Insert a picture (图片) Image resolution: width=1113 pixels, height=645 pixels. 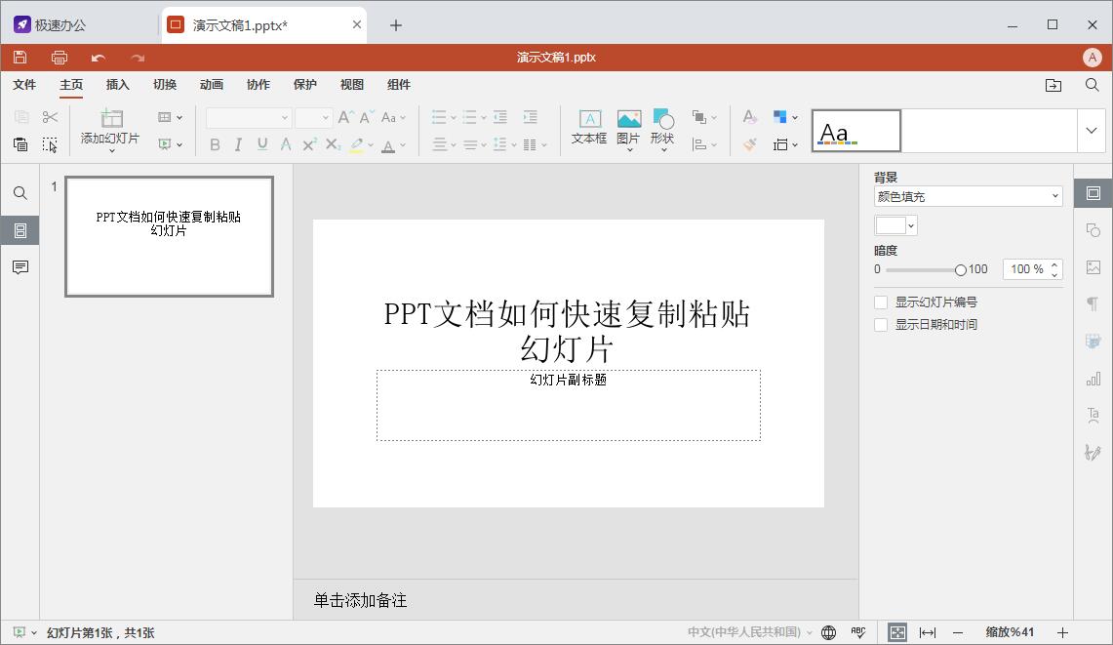tap(629, 128)
